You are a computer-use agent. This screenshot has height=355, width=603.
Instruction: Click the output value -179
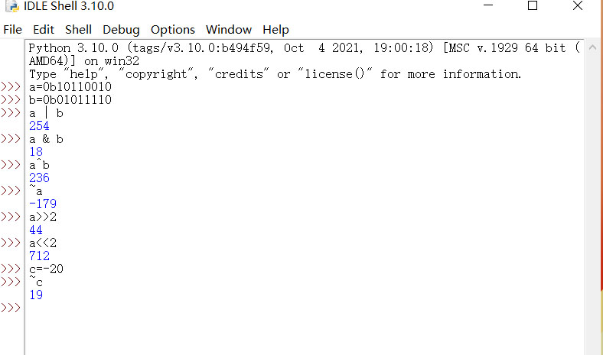coord(43,204)
